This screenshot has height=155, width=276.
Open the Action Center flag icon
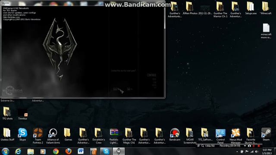(247, 152)
